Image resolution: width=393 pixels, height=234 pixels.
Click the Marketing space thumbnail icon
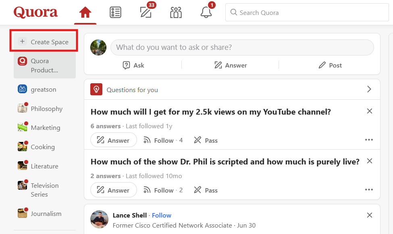click(22, 127)
